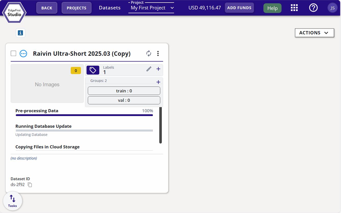The width and height of the screenshot is (341, 213).
Task: Click the Pre-processing Data progress bar
Action: 84,115
